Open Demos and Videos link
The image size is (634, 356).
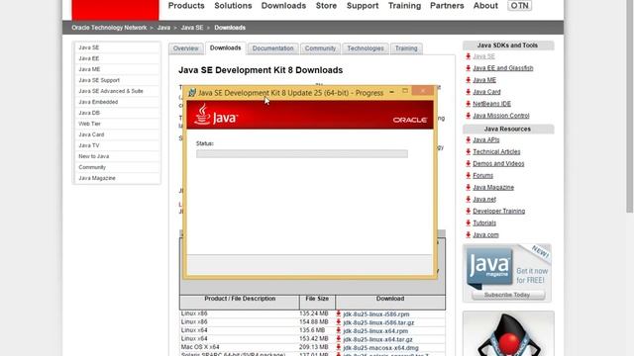click(498, 164)
